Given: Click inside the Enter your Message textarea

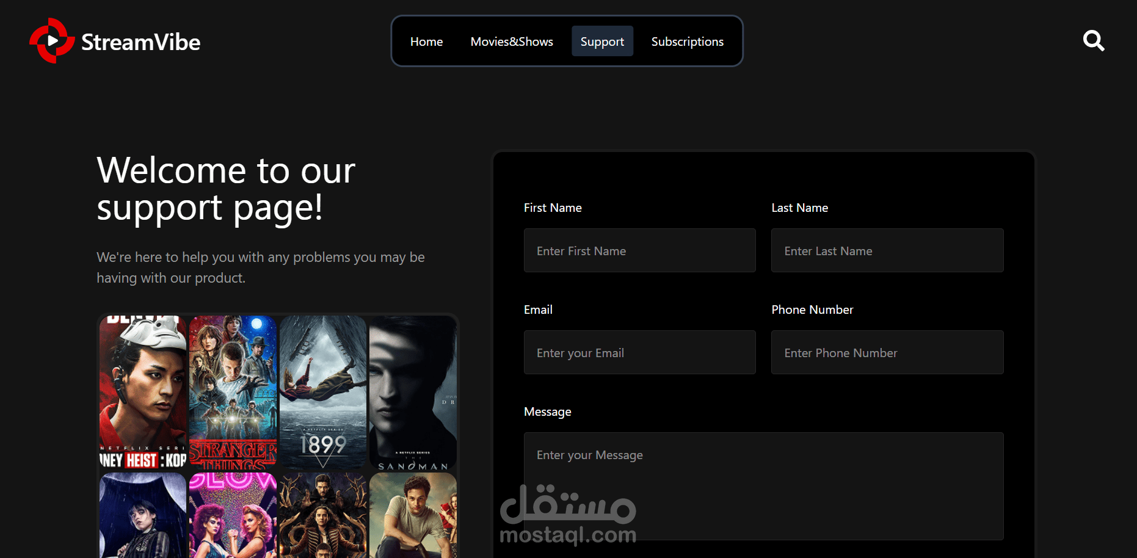Looking at the screenshot, I should [x=763, y=486].
